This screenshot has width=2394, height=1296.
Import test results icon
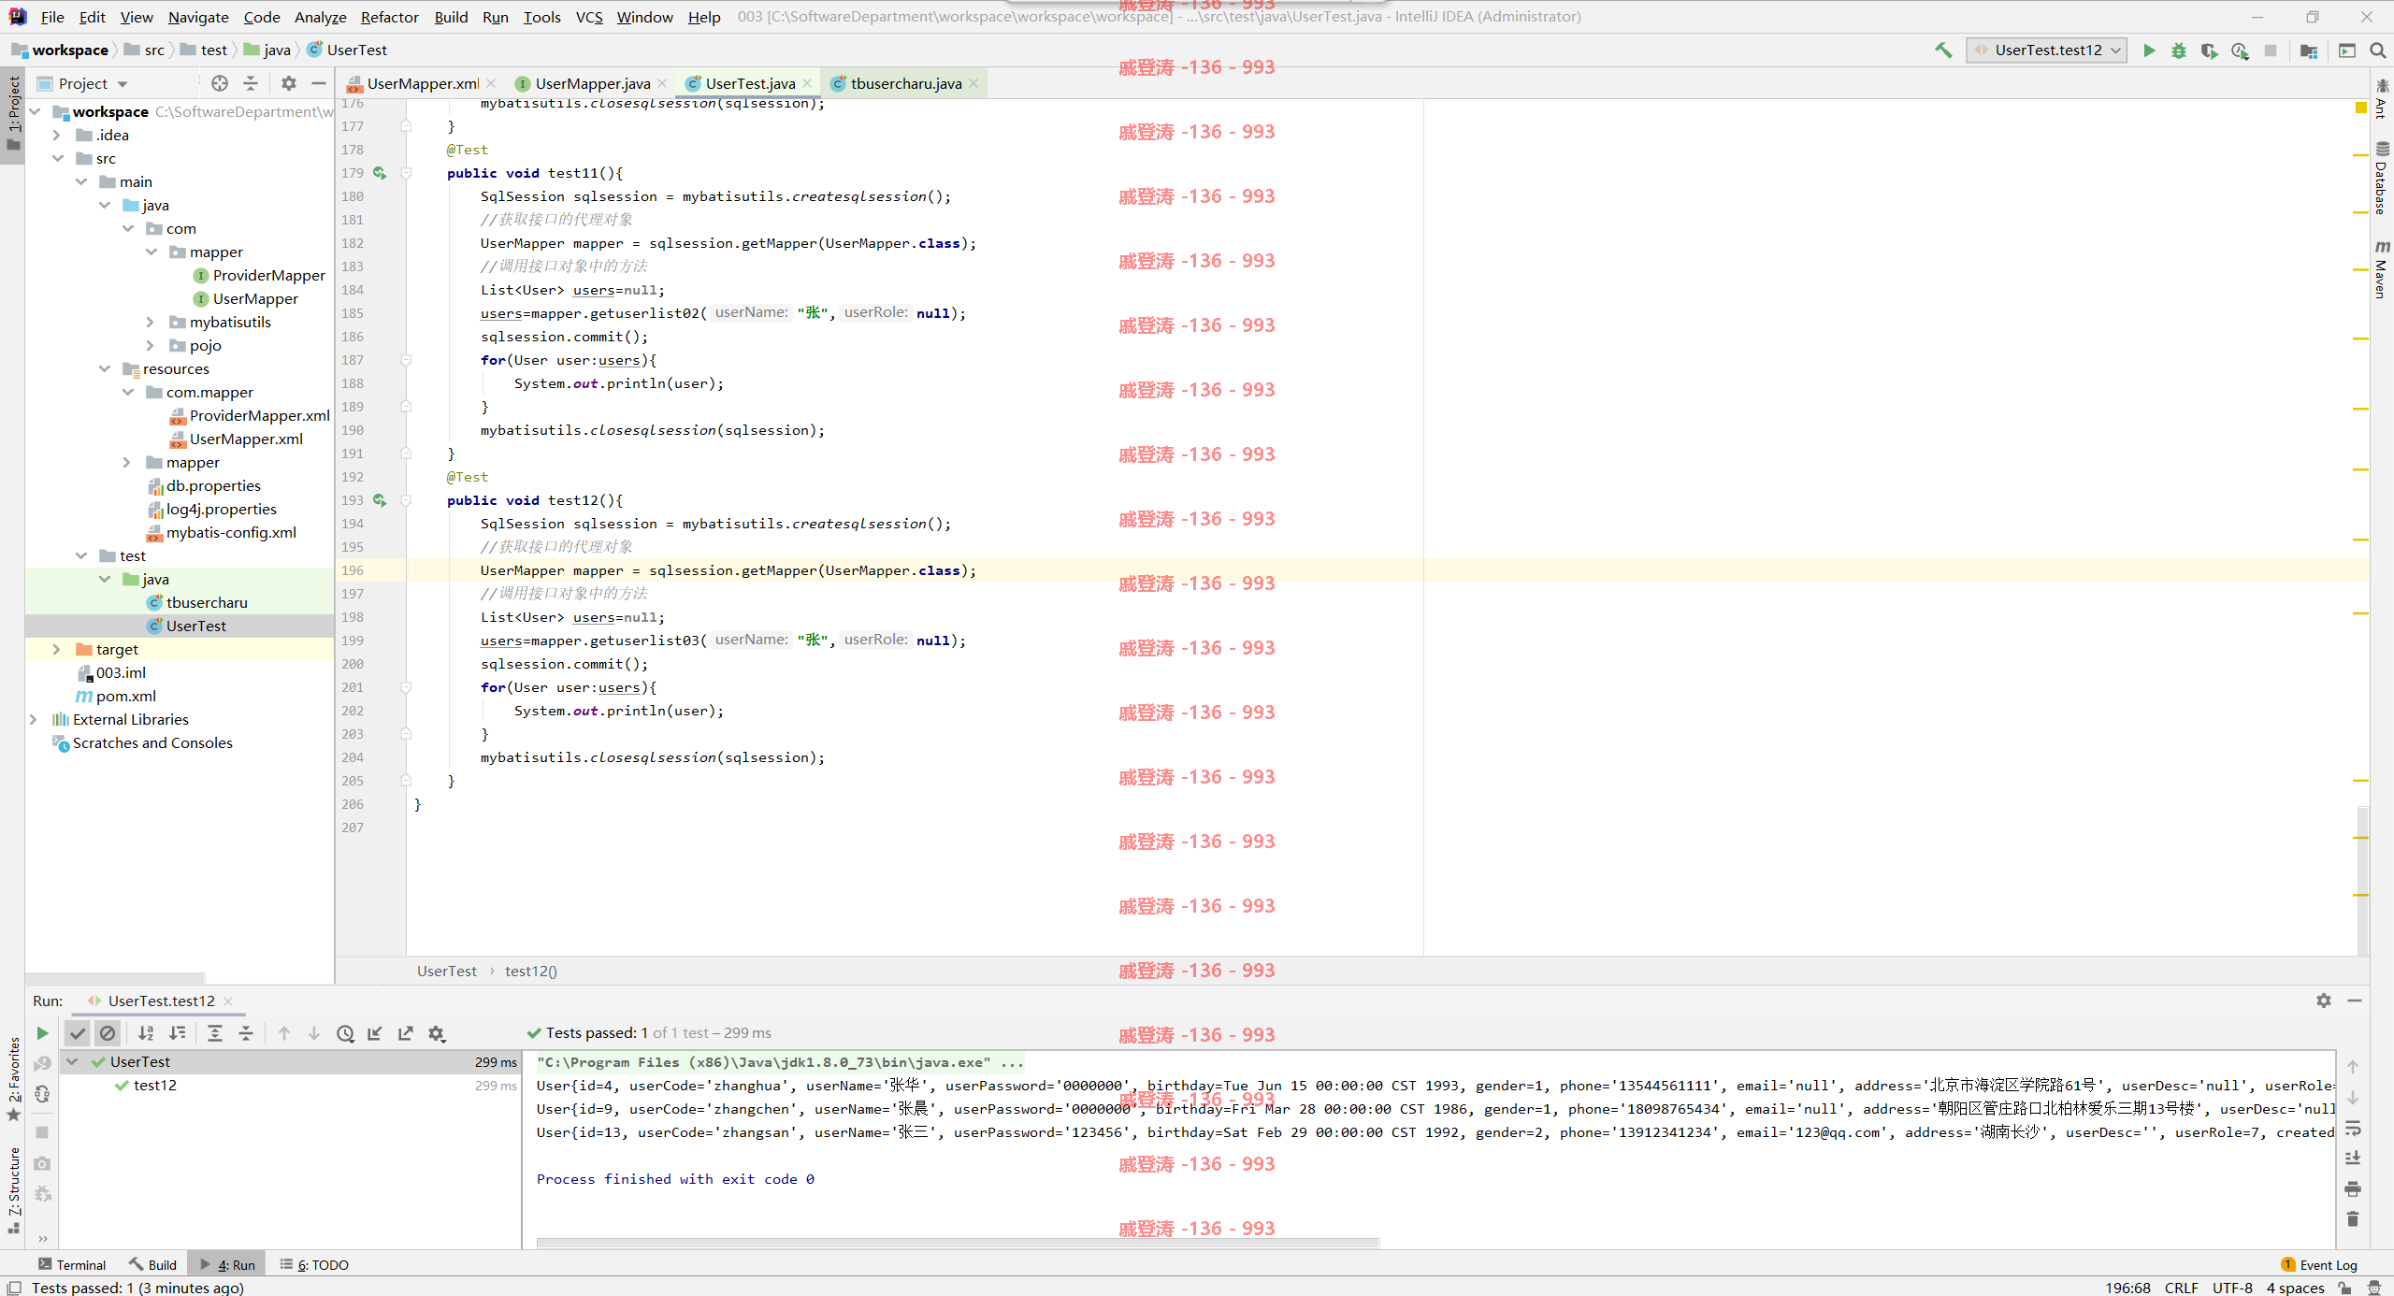375,1033
